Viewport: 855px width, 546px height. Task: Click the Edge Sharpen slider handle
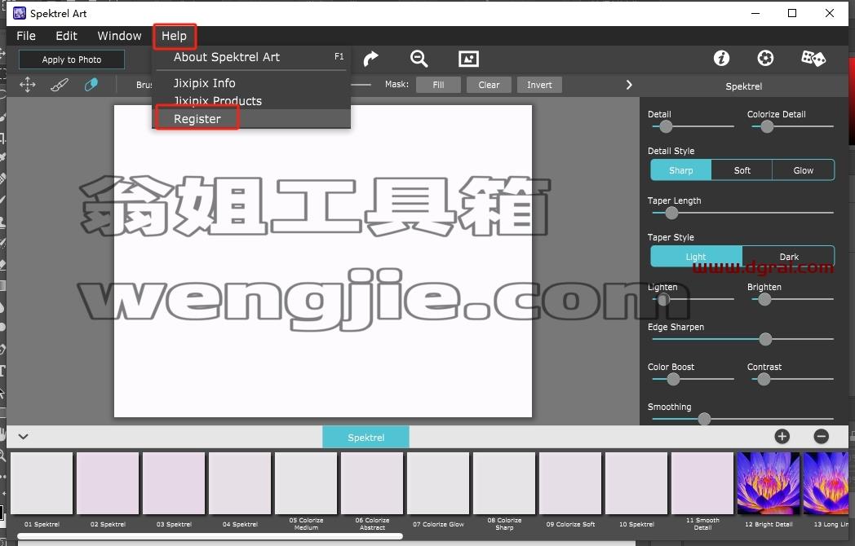(x=765, y=339)
